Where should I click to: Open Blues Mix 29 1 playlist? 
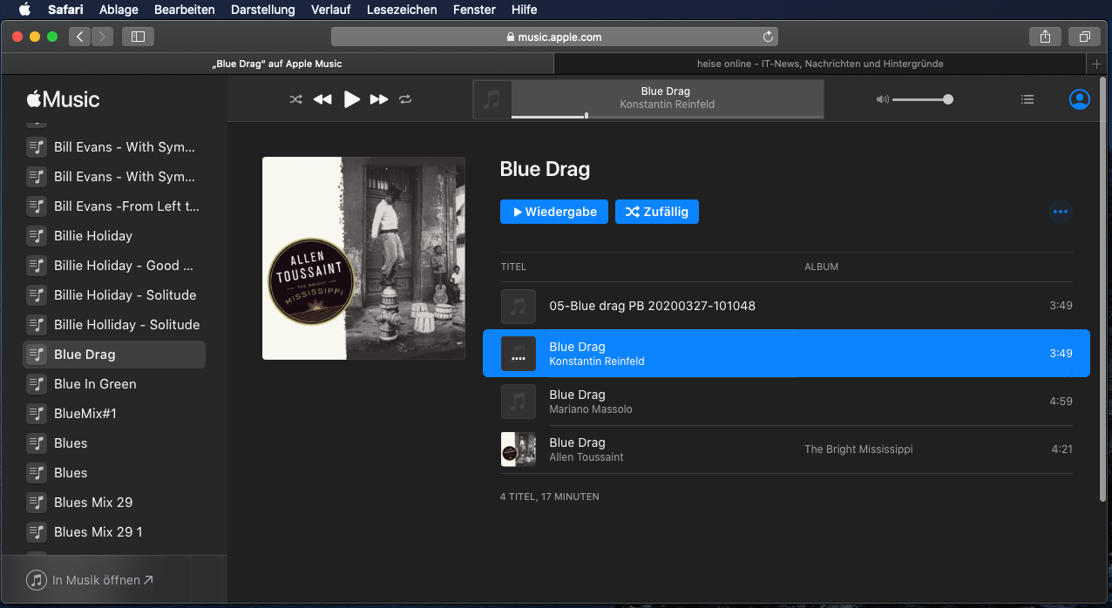point(114,532)
